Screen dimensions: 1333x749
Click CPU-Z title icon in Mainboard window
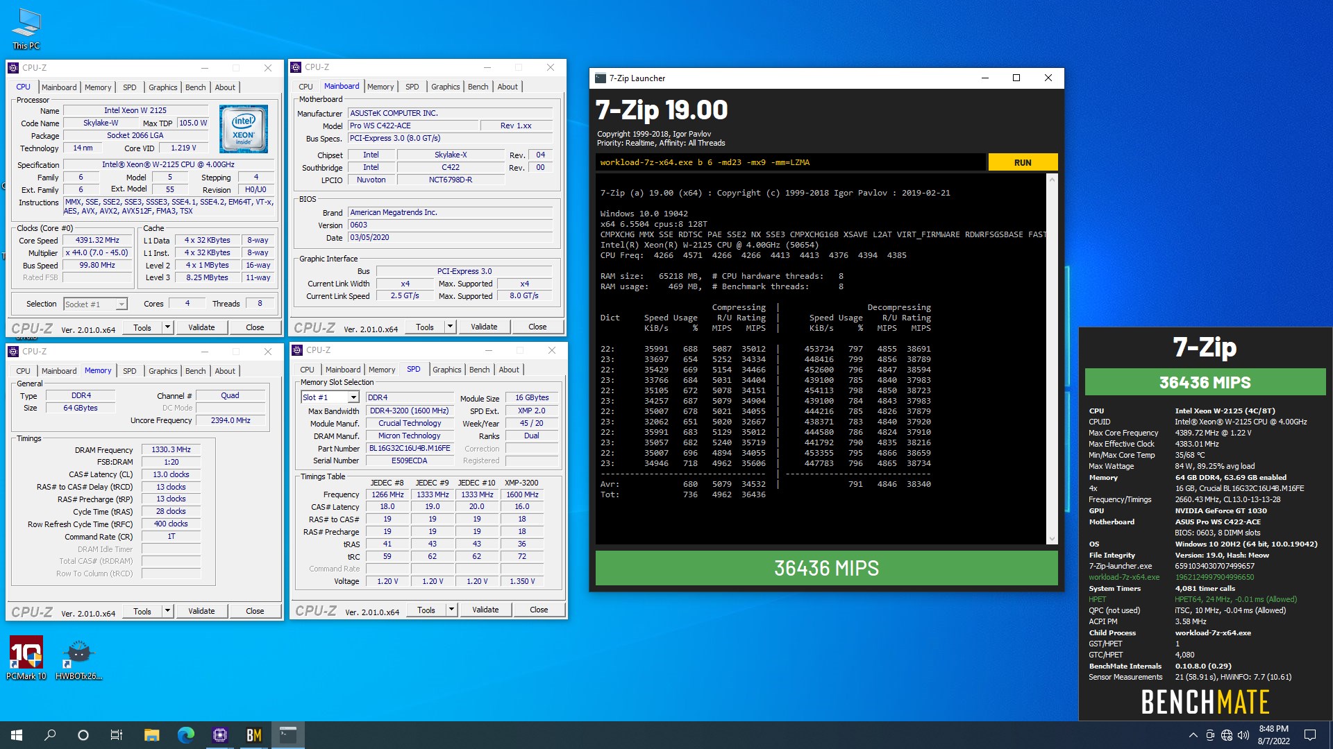[296, 67]
